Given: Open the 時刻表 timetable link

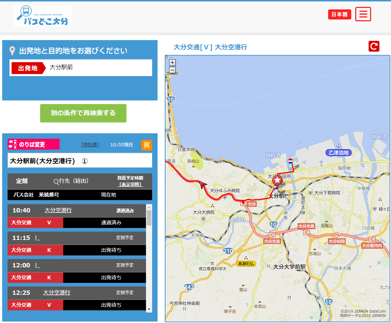Looking at the screenshot, I should pos(90,145).
